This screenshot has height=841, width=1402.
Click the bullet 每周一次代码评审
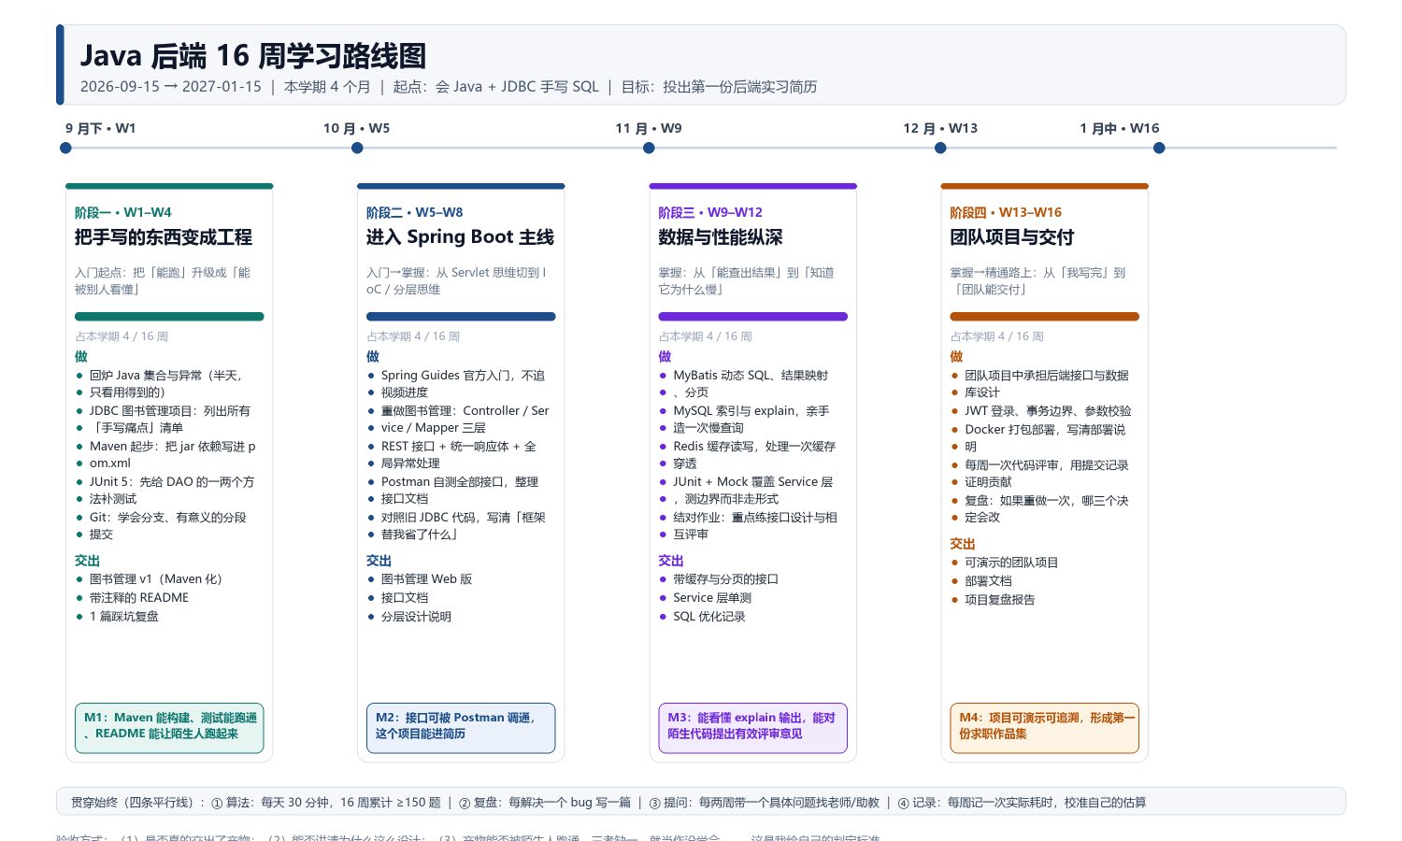coord(1047,465)
